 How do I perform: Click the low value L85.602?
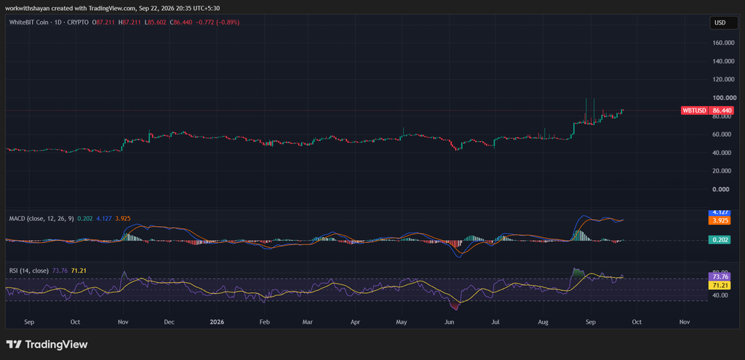(x=156, y=23)
